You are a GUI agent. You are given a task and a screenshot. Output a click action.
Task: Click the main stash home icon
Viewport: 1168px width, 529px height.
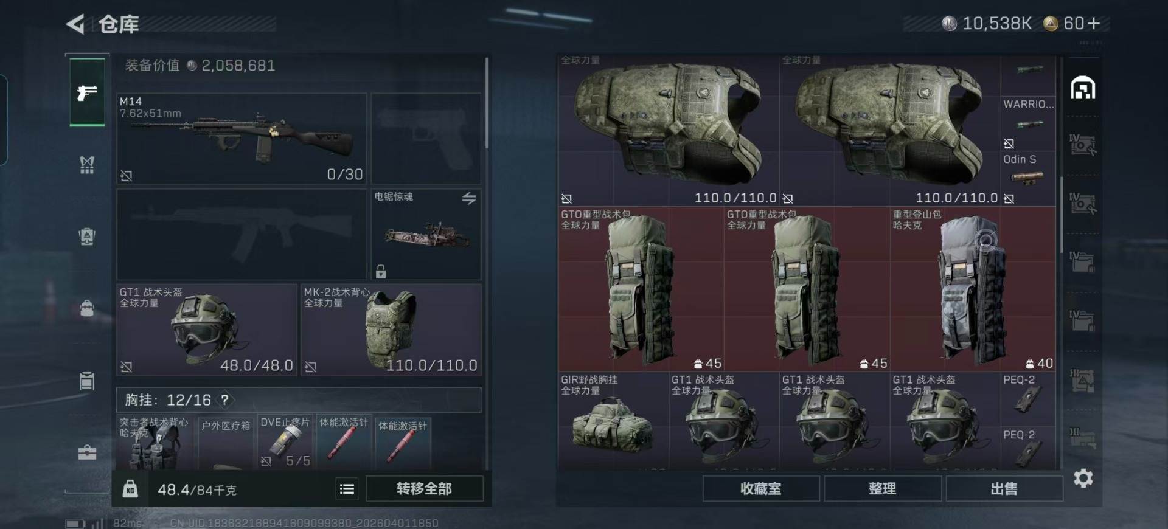(x=1083, y=88)
